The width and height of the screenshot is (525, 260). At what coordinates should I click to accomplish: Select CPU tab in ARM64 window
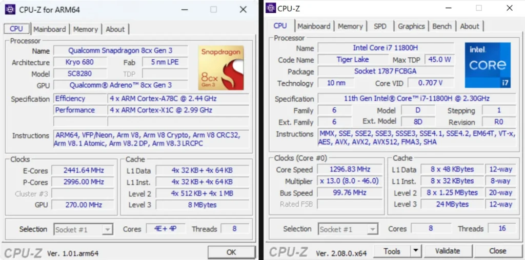click(x=16, y=29)
